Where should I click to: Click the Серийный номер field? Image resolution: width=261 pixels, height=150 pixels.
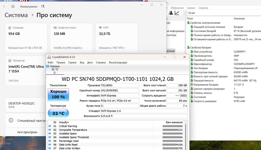[120, 91]
